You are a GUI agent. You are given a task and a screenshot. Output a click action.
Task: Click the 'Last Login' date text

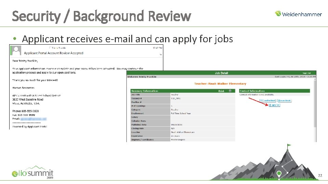tap(295, 77)
